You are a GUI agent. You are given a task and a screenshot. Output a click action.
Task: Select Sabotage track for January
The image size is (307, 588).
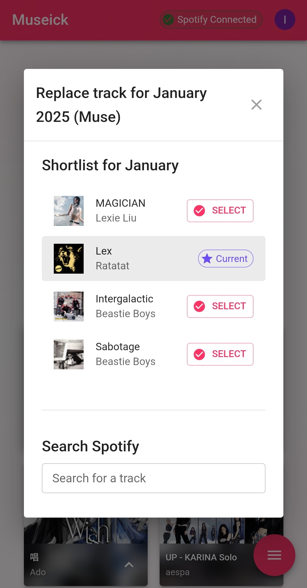tap(220, 354)
